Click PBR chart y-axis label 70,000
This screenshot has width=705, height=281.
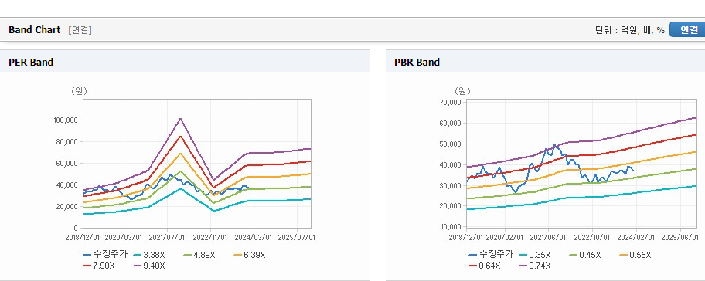pos(451,103)
